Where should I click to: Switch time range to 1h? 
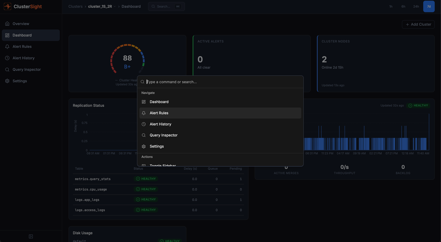391,7
